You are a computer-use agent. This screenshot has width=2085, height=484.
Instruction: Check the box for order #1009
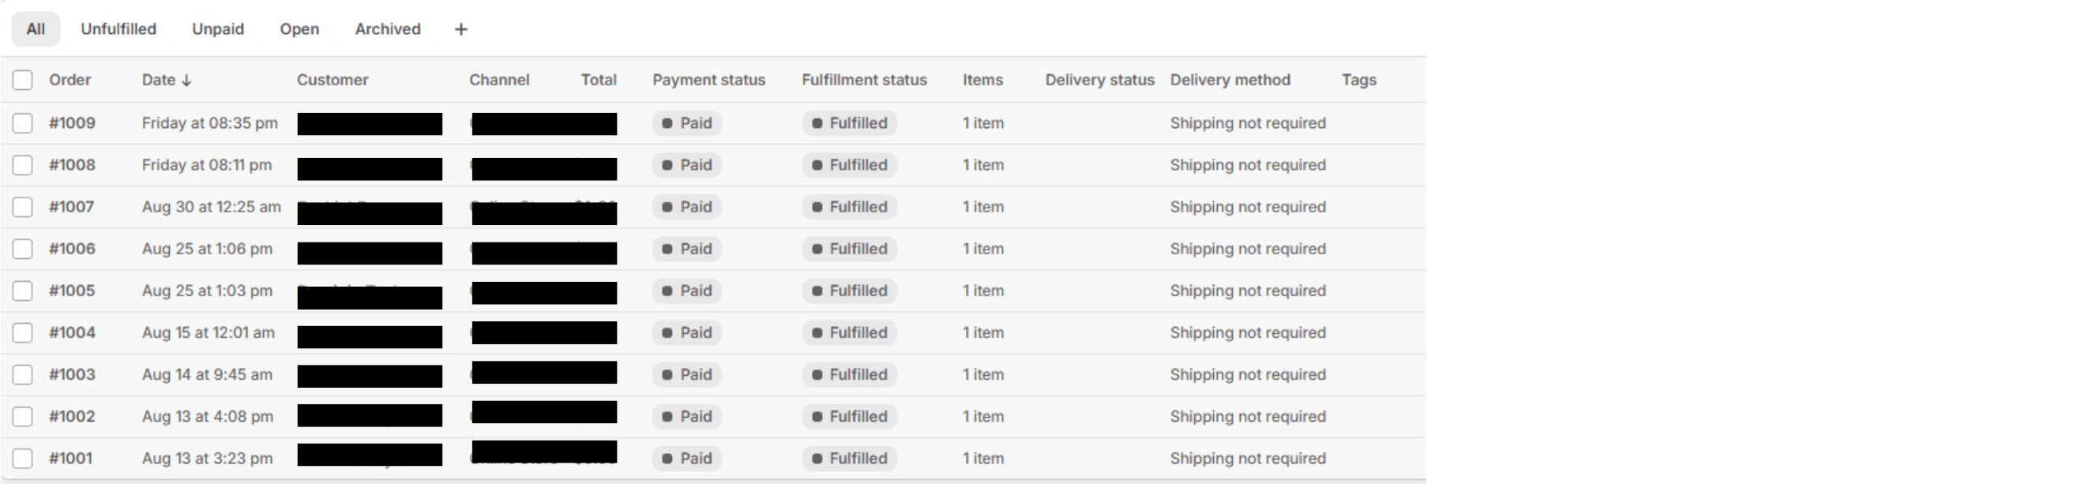(x=23, y=123)
